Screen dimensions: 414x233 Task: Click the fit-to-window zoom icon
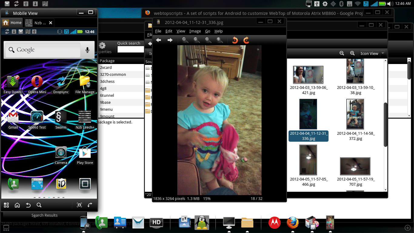tap(220, 40)
